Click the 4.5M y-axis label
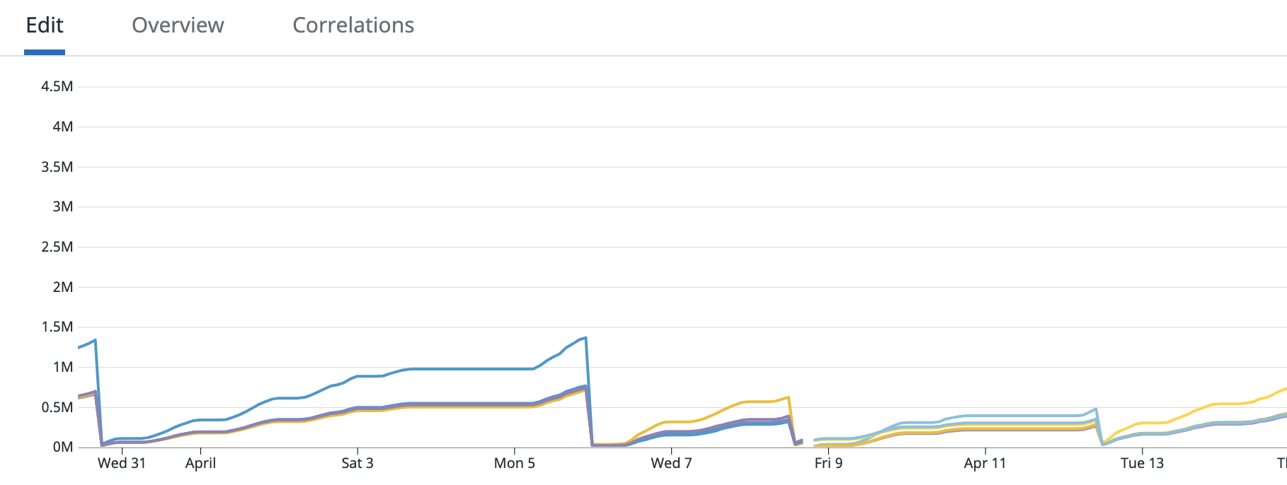The image size is (1287, 485). pos(57,87)
